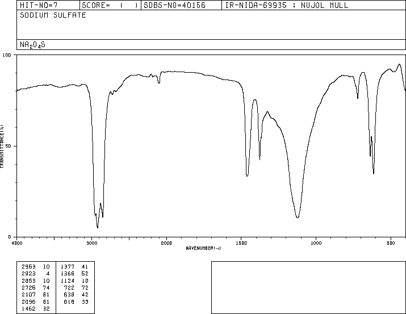The height and width of the screenshot is (314, 406).
Task: Click the WAVENUMBER axis title
Action: pos(203,248)
